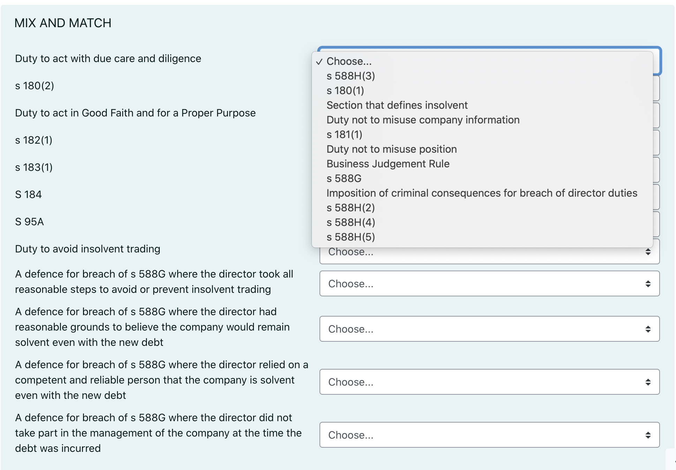Choose 's 181(1)' from the dropdown list
676x470 pixels.
[x=344, y=135]
